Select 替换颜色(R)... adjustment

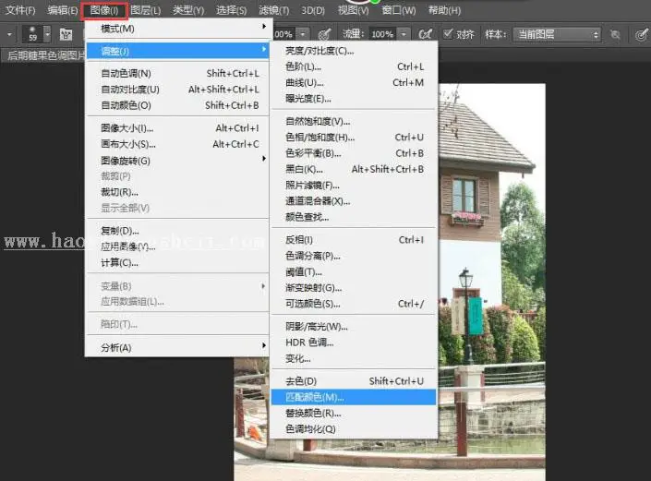(354, 413)
